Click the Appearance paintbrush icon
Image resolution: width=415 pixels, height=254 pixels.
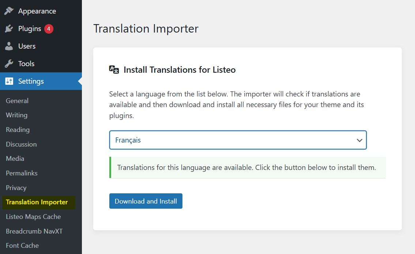9,11
